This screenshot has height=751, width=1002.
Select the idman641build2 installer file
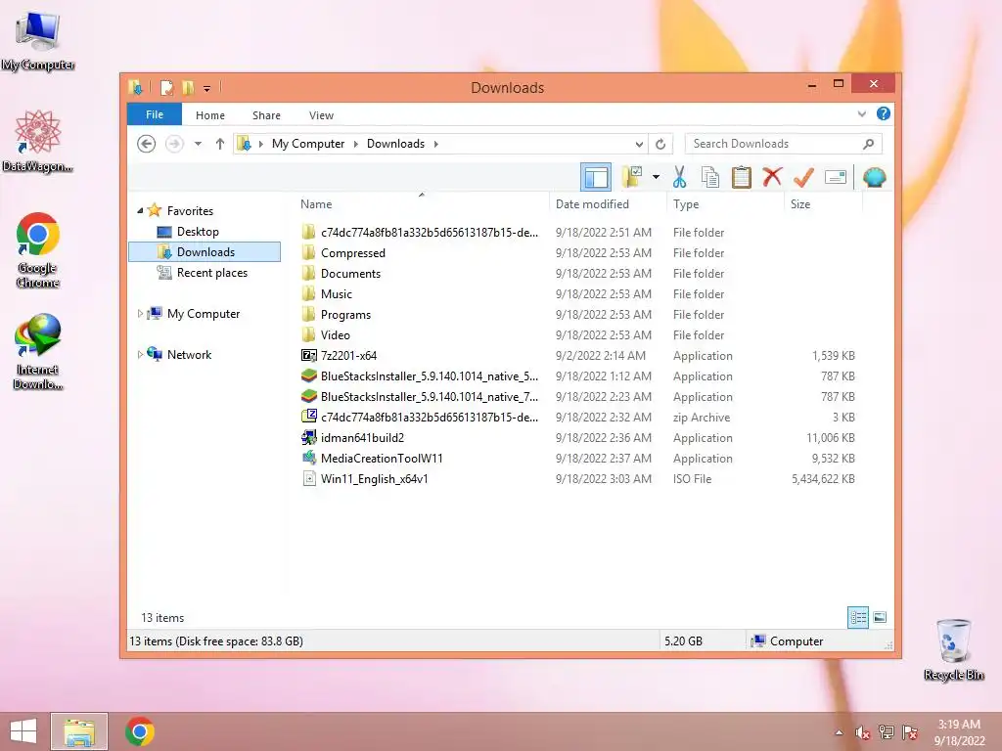coord(578,437)
